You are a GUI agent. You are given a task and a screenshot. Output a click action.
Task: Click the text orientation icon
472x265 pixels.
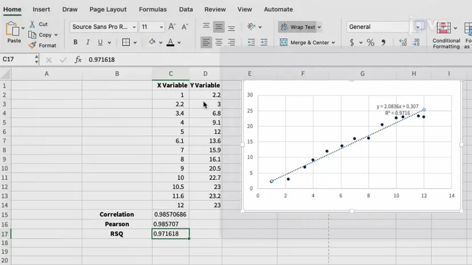tap(251, 27)
